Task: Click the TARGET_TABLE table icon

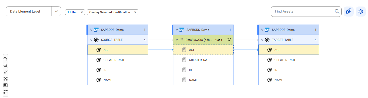Action: [x=267, y=40]
